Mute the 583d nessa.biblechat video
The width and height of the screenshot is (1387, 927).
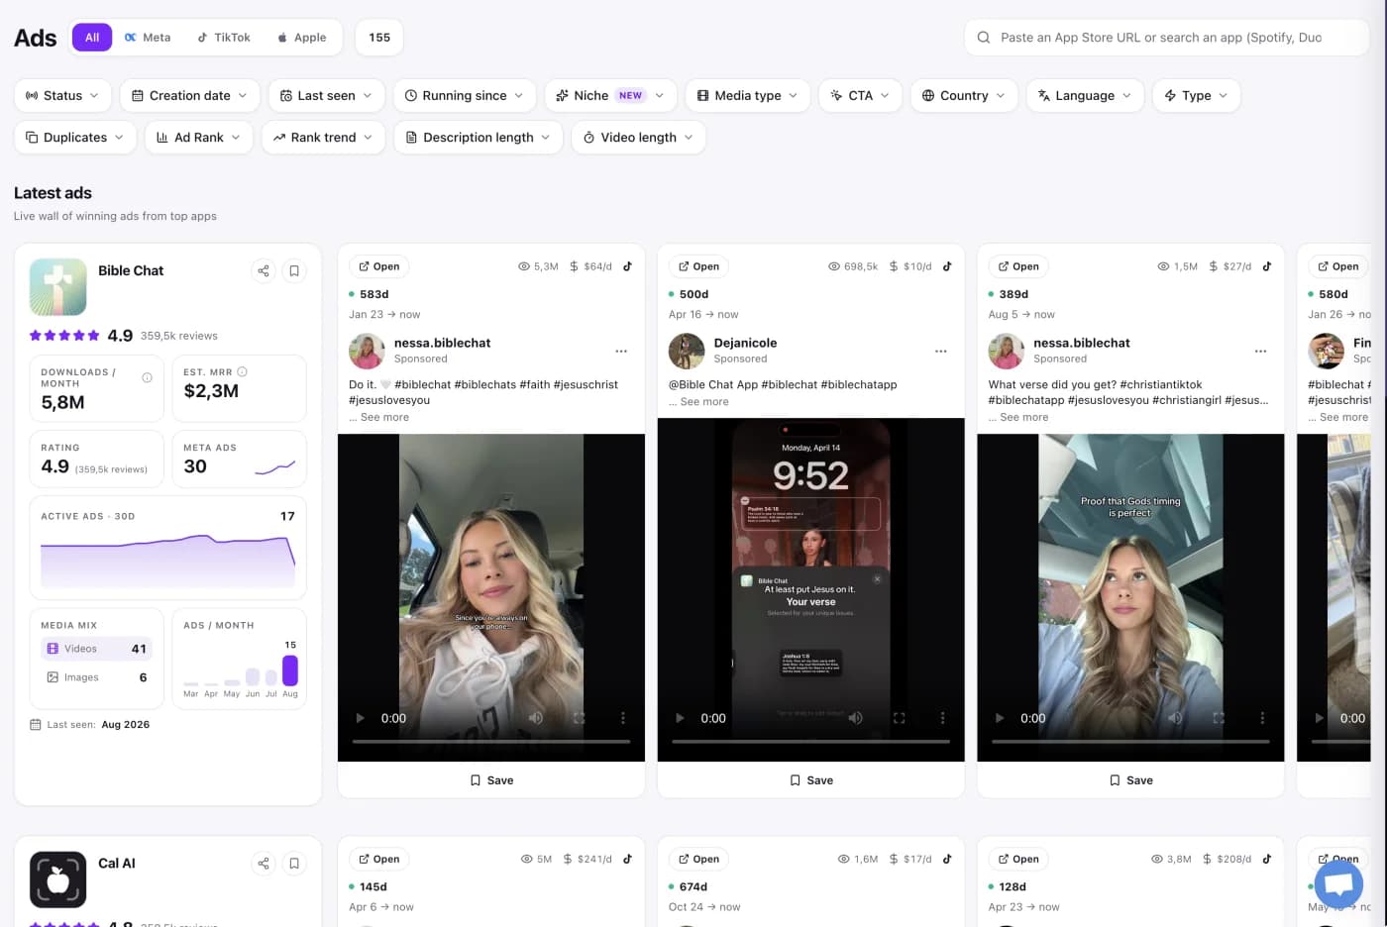tap(536, 718)
